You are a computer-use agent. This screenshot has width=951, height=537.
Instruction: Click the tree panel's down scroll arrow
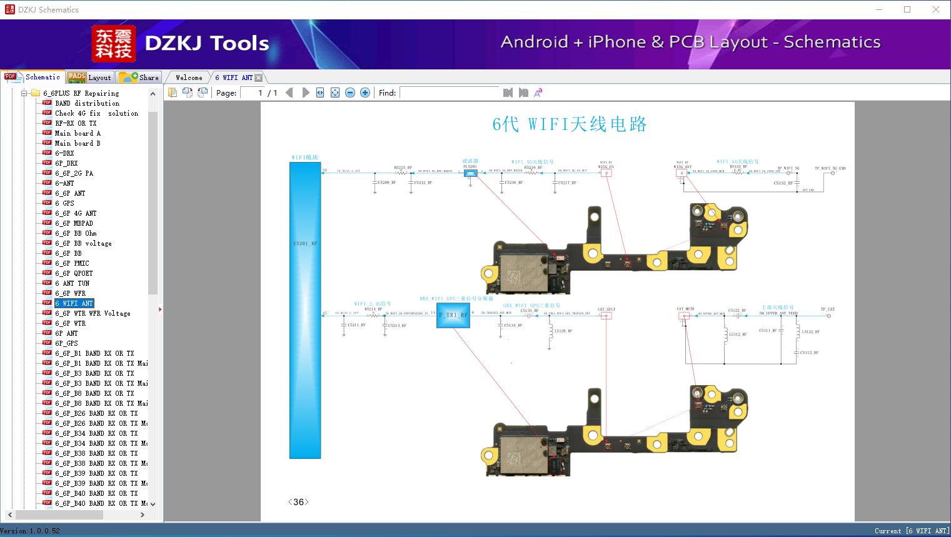(x=153, y=503)
